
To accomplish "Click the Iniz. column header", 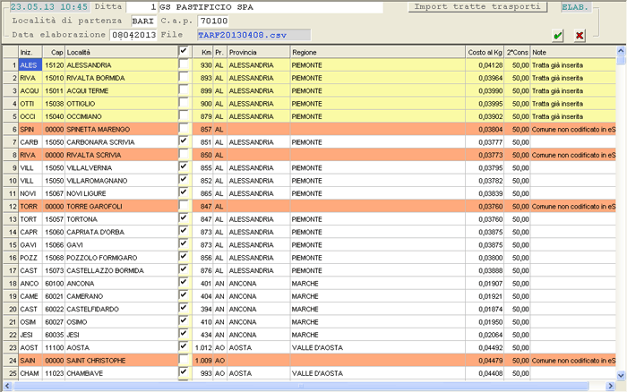I will pyautogui.click(x=30, y=52).
